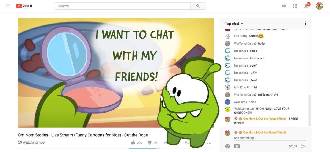Click Fire Rideg's chat avatar
The height and width of the screenshot is (152, 330).
click(227, 36)
